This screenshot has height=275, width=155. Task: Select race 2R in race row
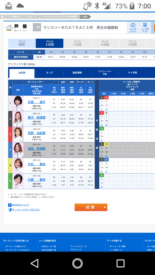click(51, 52)
